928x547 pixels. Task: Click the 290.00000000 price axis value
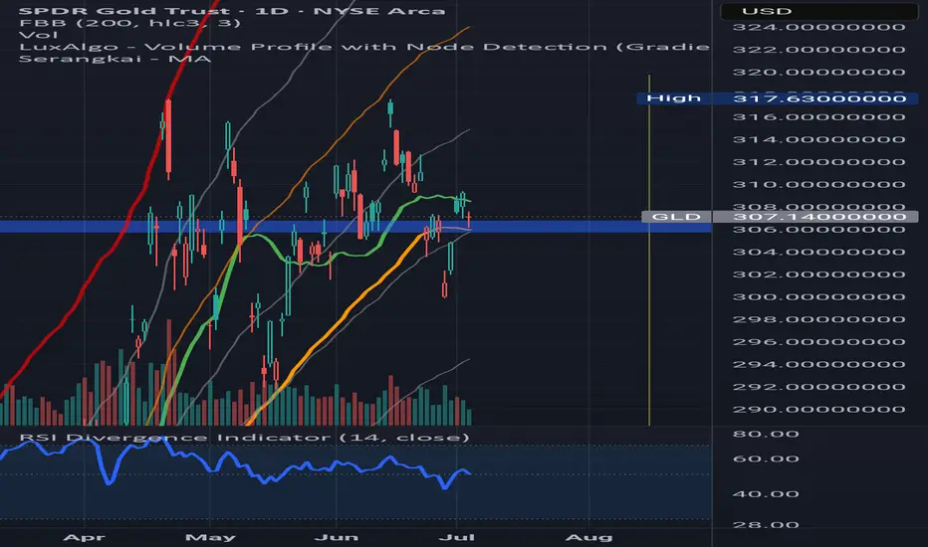819,409
